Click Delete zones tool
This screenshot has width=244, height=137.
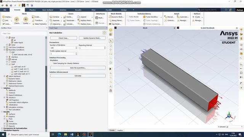click(x=68, y=17)
